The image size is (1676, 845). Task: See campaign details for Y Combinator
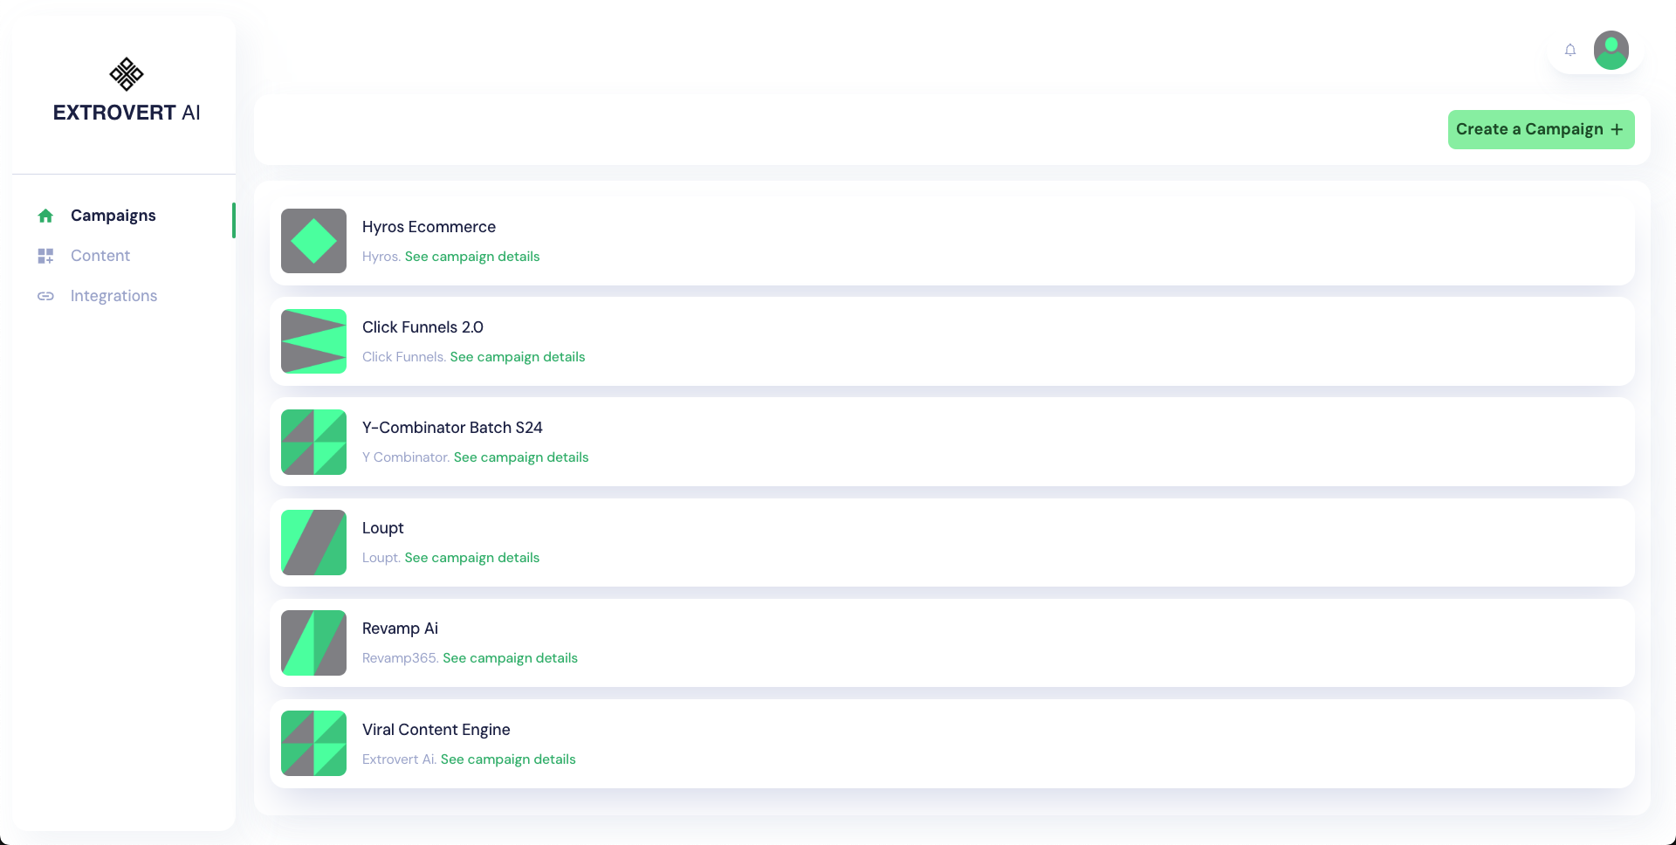521,457
